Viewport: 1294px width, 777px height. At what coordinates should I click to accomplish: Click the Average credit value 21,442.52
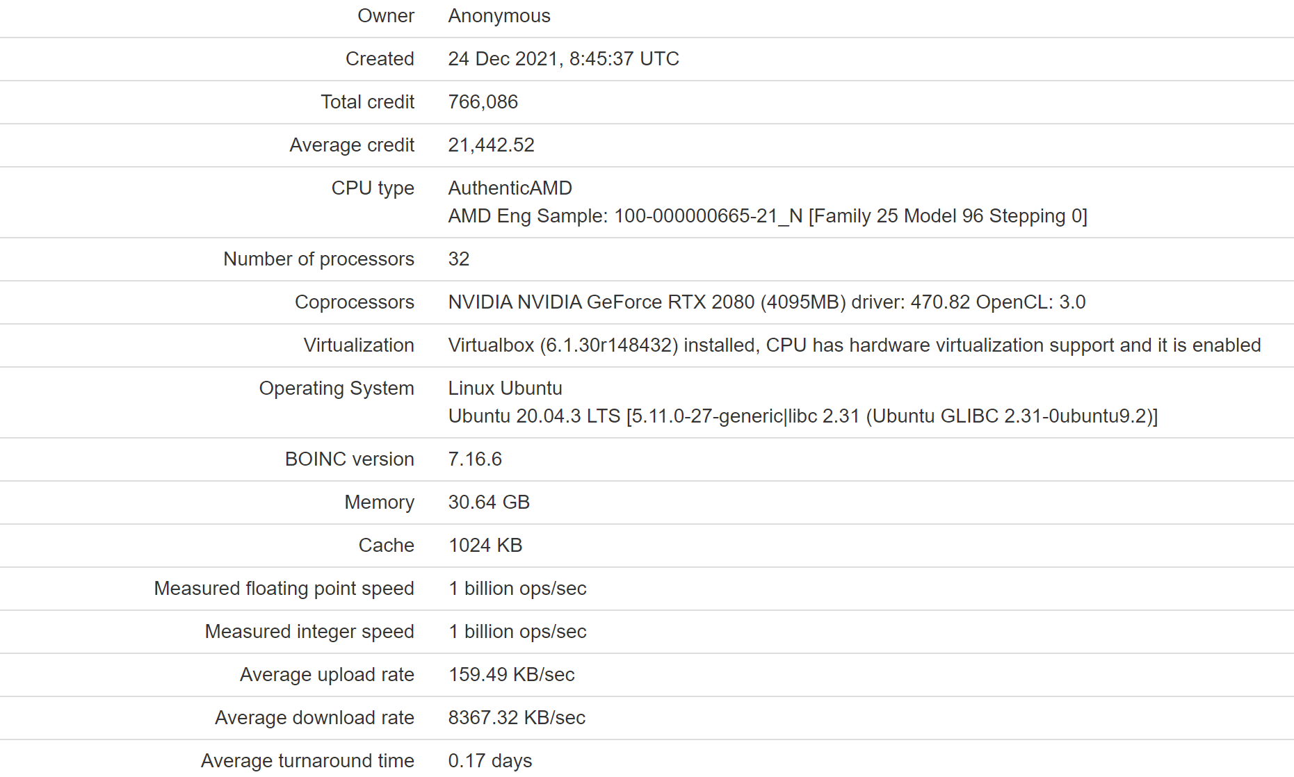point(491,145)
